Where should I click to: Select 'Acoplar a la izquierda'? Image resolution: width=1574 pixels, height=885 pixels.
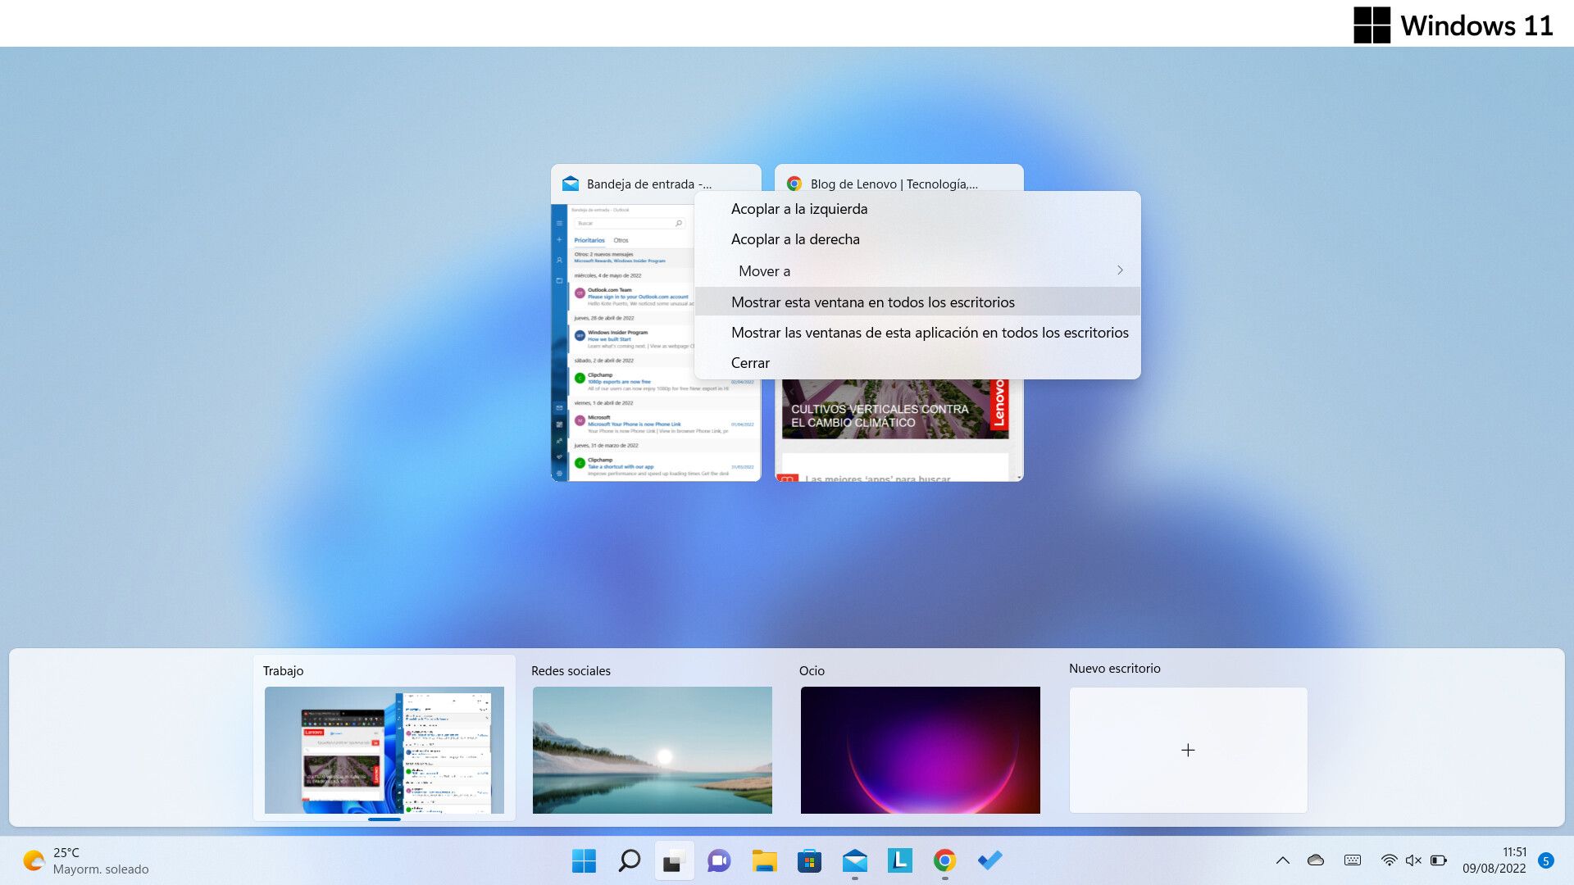coord(917,209)
